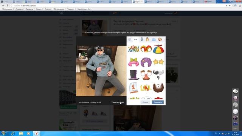Choose the propeller beanie cap sticker
This screenshot has height=136, width=242.
(158, 49)
